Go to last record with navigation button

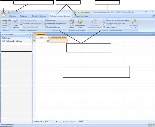pyautogui.click(x=57, y=122)
